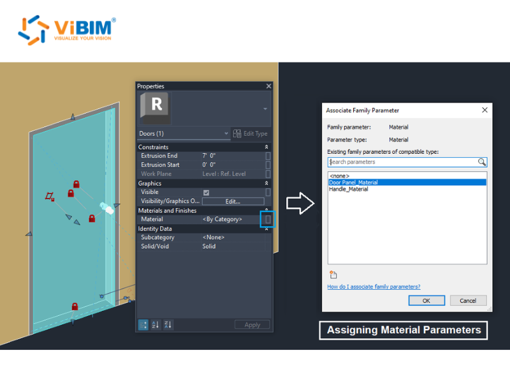Viewport: 510px width, 383px height.
Task: Open Visibility/Graphics Overrides Edit button
Action: (233, 201)
